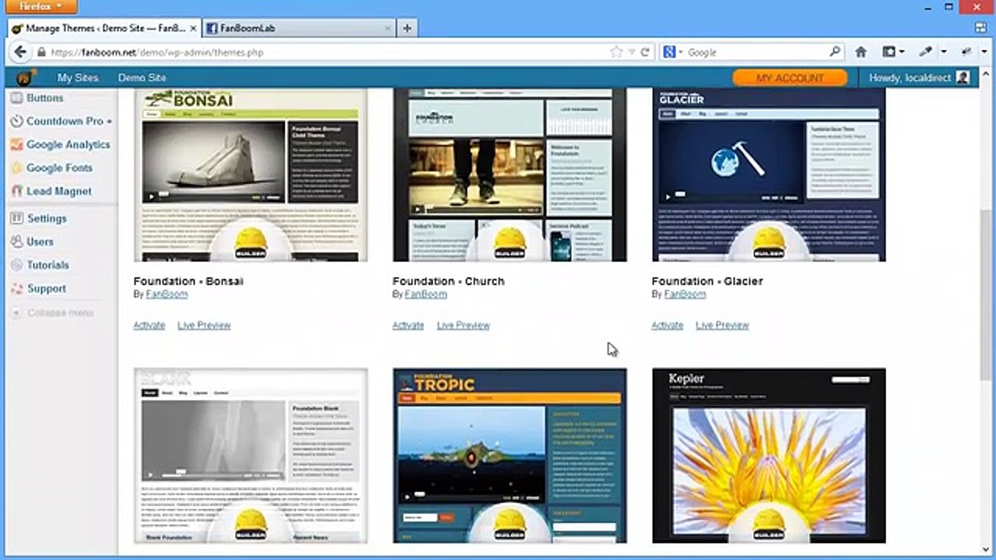The image size is (996, 560).
Task: Click the FanBoom author link under Bonsai
Action: (x=167, y=294)
